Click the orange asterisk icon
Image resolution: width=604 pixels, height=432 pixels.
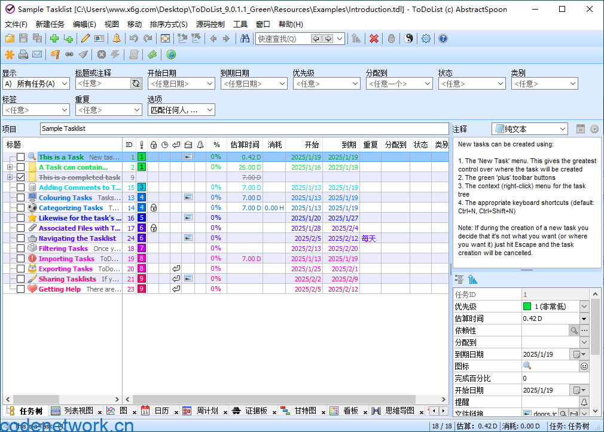tap(10, 55)
